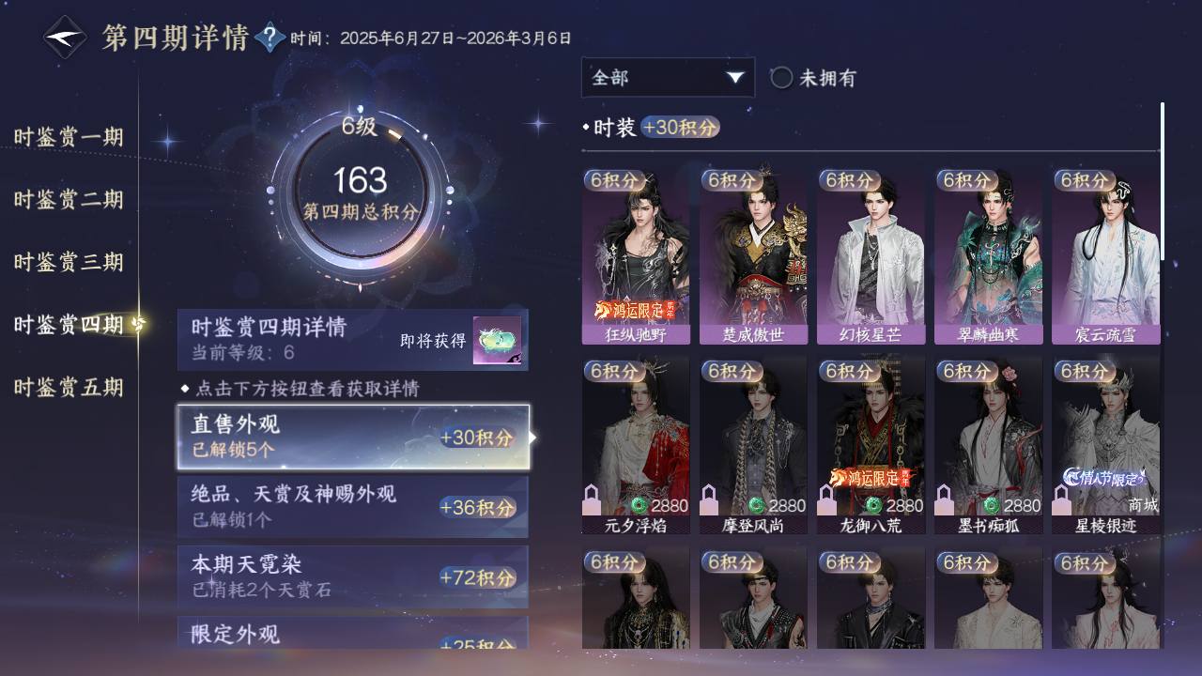This screenshot has height=676, width=1202.
Task: Click the 鸿运限定 badge on 狂纵驰野
Action: pos(636,309)
